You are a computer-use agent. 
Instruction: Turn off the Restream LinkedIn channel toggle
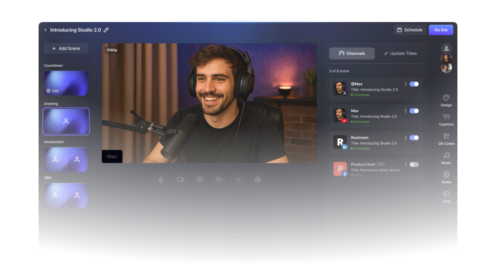[414, 138]
